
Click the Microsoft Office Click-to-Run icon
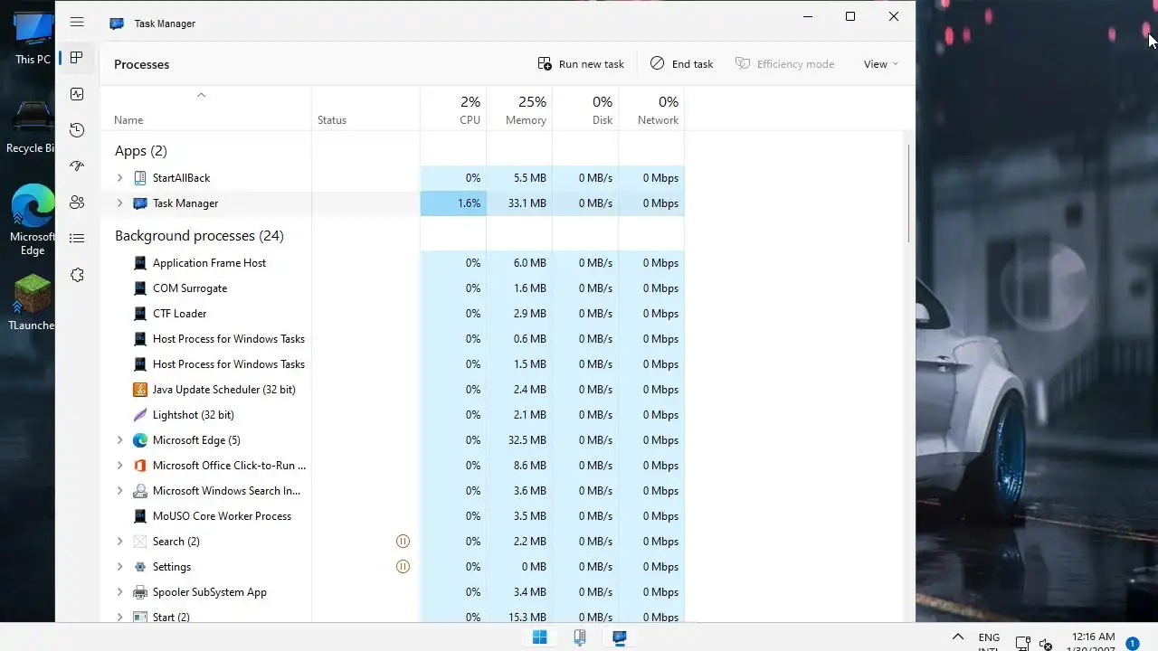coord(139,466)
